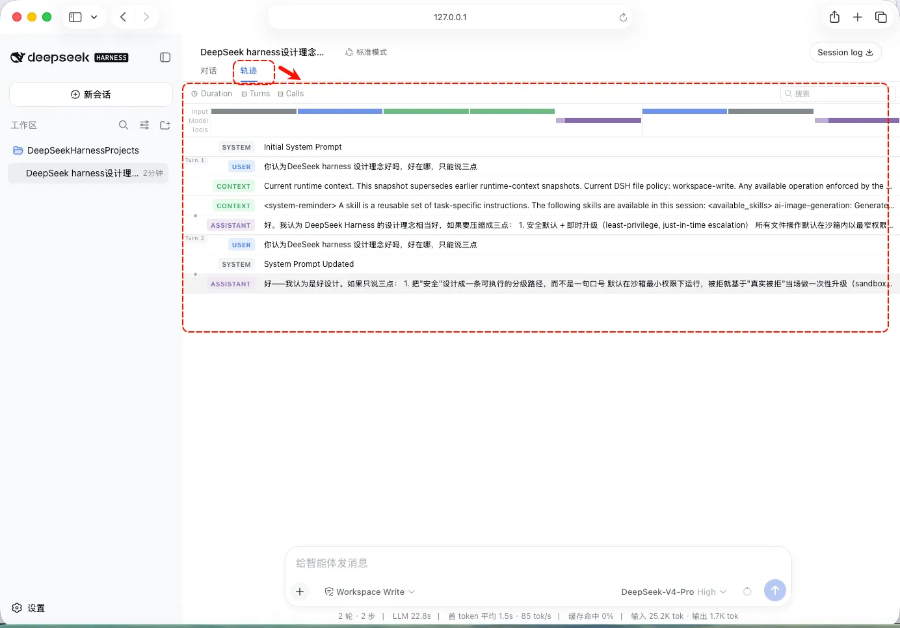
Task: Click the Turn 1 label
Action: tap(195, 160)
